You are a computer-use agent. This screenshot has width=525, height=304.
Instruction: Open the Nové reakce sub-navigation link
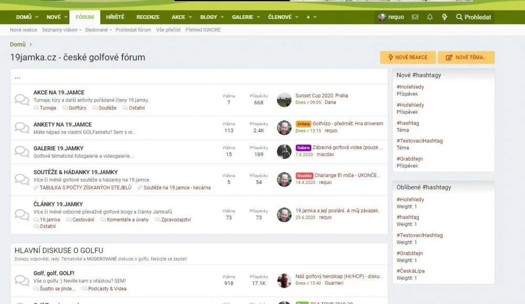[x=24, y=30]
